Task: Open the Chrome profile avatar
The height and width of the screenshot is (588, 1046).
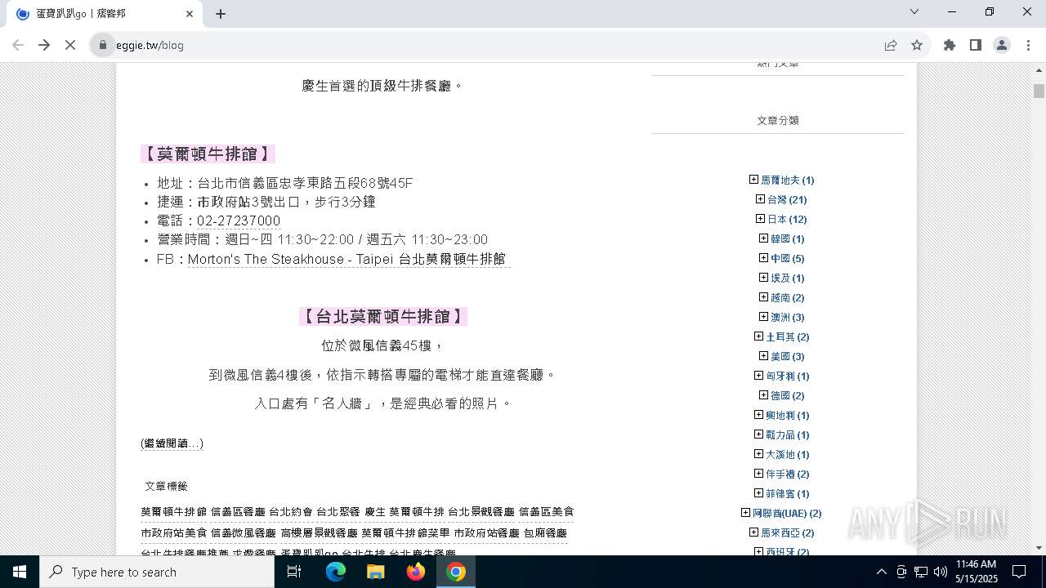Action: (1002, 45)
